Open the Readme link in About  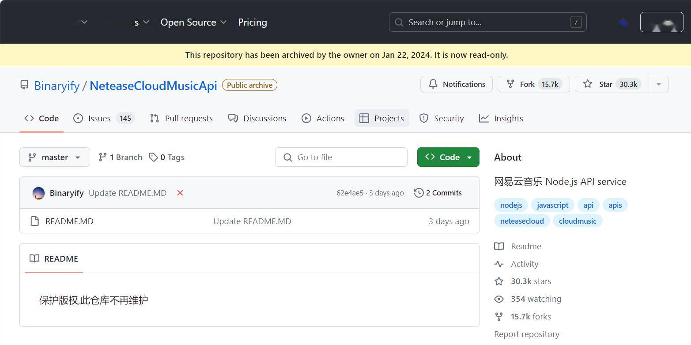pos(518,246)
